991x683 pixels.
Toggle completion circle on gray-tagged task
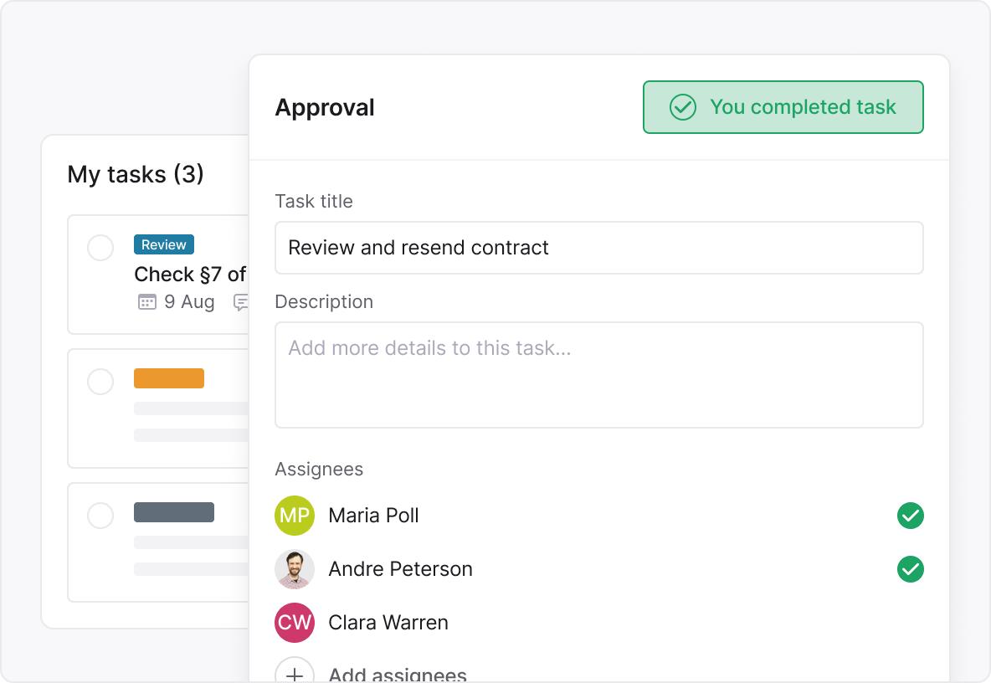[x=100, y=516]
